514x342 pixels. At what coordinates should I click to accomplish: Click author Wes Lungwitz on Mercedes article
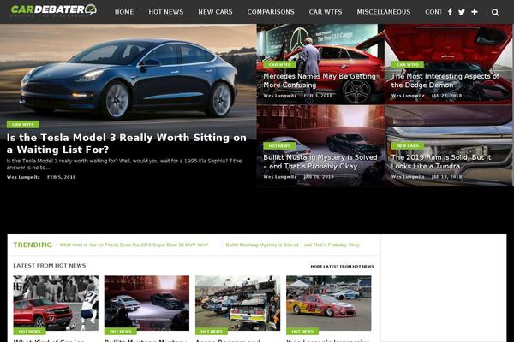(280, 96)
